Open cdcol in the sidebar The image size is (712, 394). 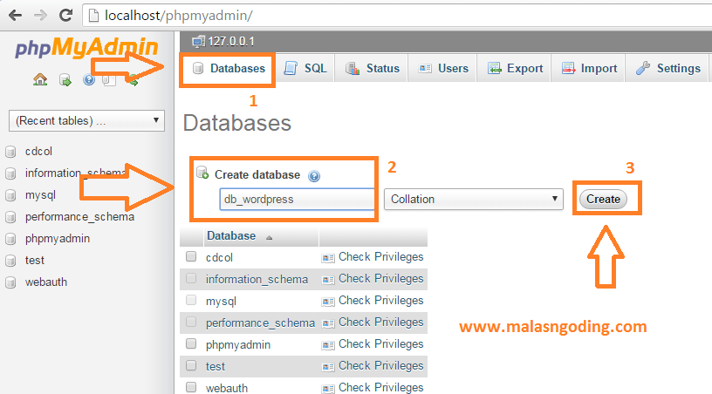[38, 152]
